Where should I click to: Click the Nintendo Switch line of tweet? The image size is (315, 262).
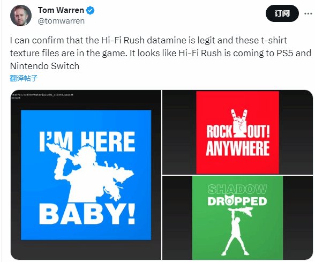[x=44, y=66]
